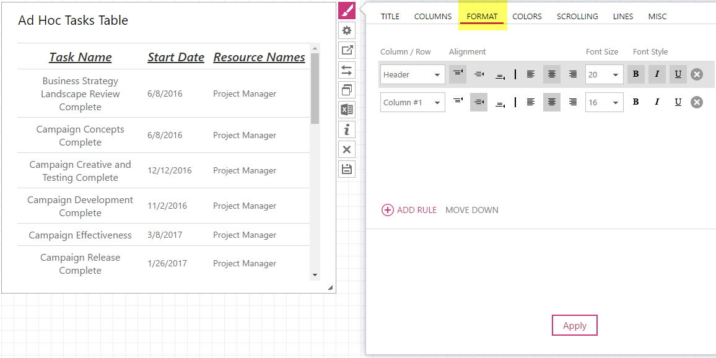Click ADD RULE link
The height and width of the screenshot is (358, 716).
point(409,210)
